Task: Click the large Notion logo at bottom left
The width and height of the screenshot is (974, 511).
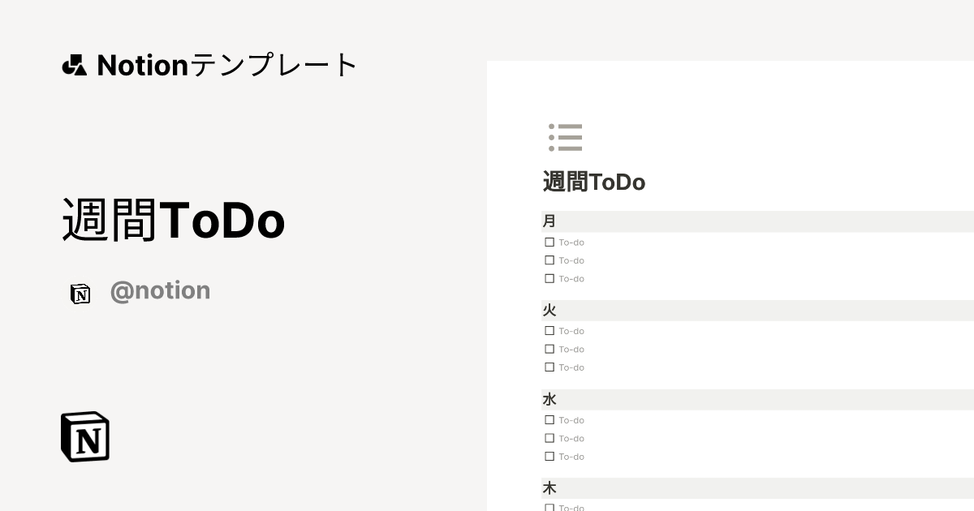Action: pyautogui.click(x=85, y=436)
